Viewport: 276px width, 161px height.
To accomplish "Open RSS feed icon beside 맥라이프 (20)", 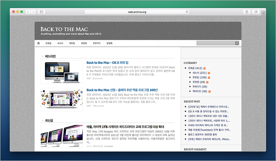I will [209, 91].
